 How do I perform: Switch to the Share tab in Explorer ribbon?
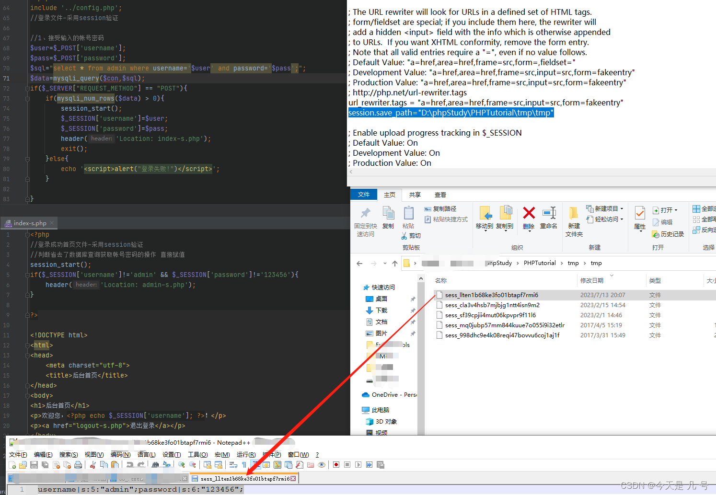(x=415, y=195)
